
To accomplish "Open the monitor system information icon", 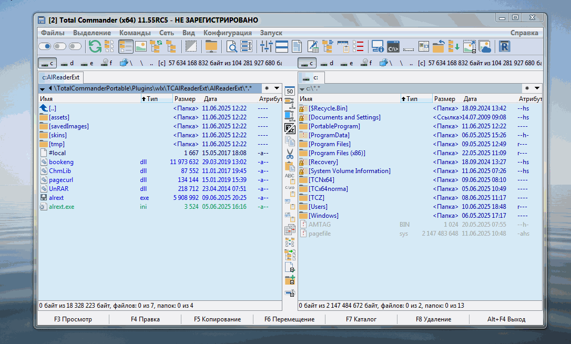I will coord(378,47).
